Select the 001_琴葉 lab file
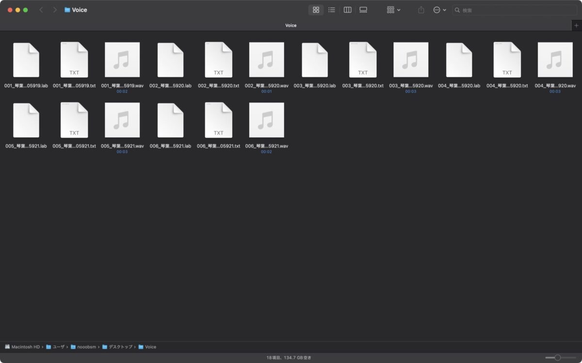This screenshot has width=582, height=363. (x=26, y=59)
